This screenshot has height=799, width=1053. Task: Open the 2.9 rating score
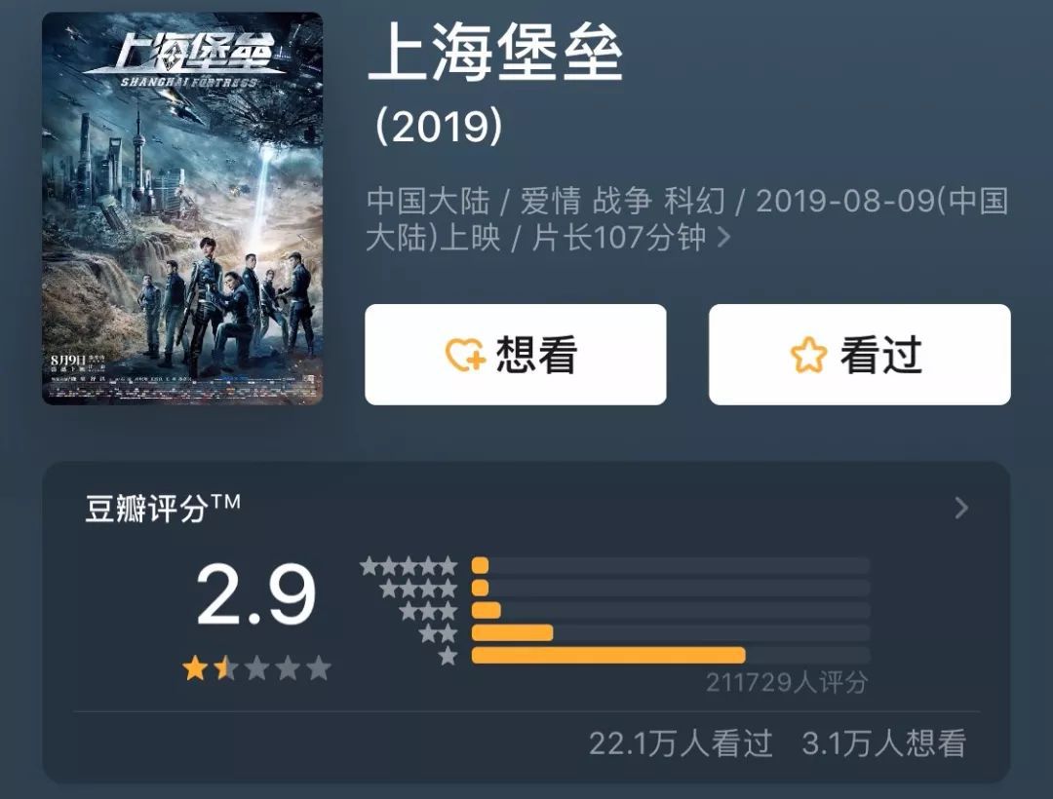[255, 595]
